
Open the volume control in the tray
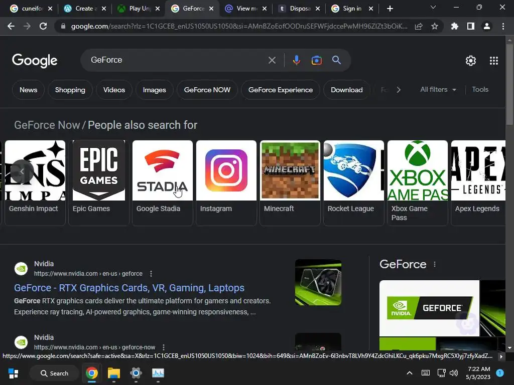[x=454, y=373]
